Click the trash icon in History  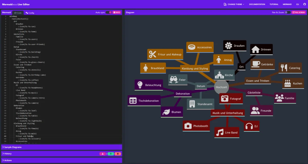tap(118, 154)
